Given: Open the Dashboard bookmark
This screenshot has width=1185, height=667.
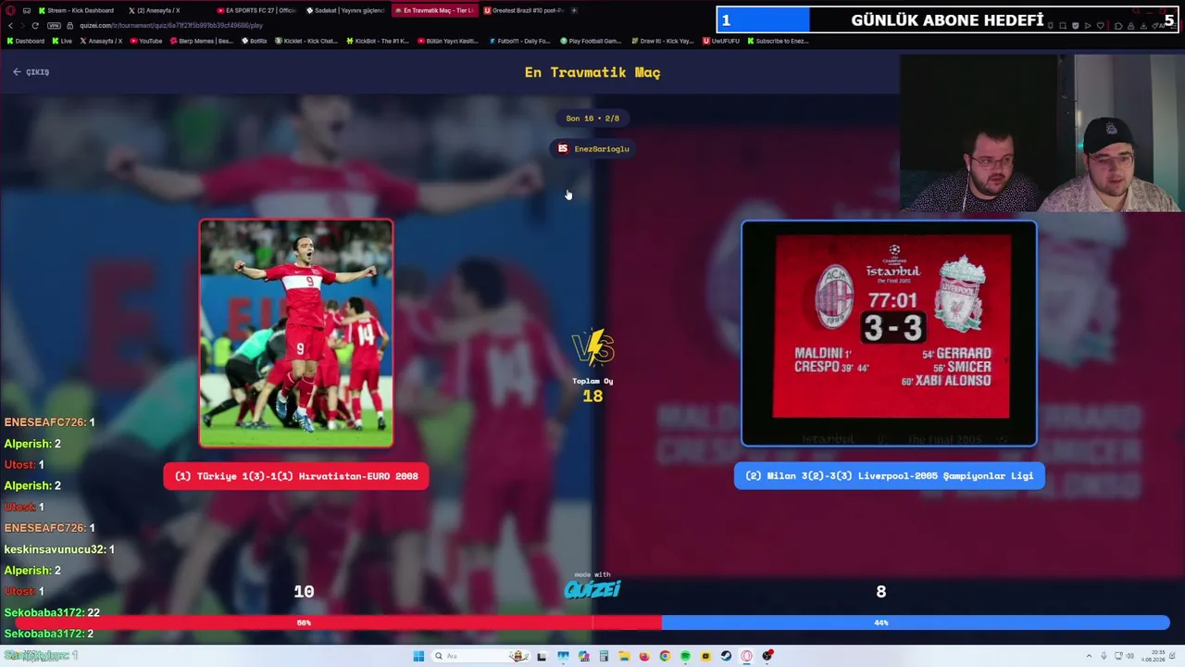Looking at the screenshot, I should [25, 41].
